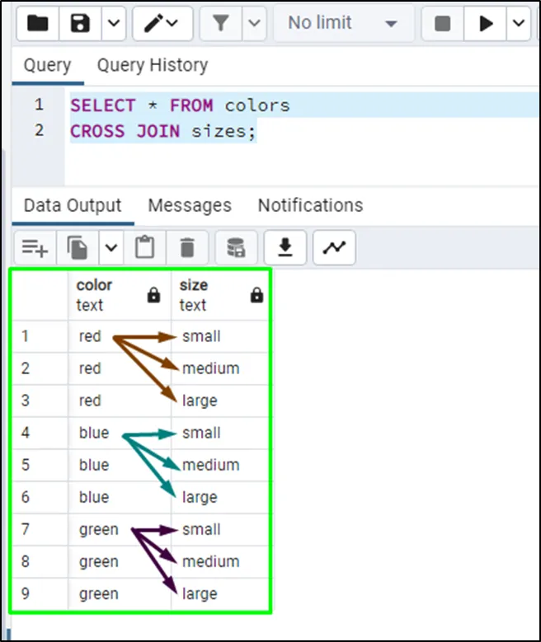Click the Paste clipboard icon
This screenshot has width=541, height=642.
pyautogui.click(x=144, y=247)
